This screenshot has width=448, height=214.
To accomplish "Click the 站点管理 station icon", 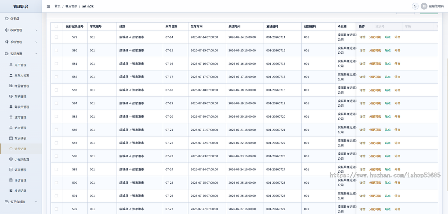I will pyautogui.click(x=11, y=128).
